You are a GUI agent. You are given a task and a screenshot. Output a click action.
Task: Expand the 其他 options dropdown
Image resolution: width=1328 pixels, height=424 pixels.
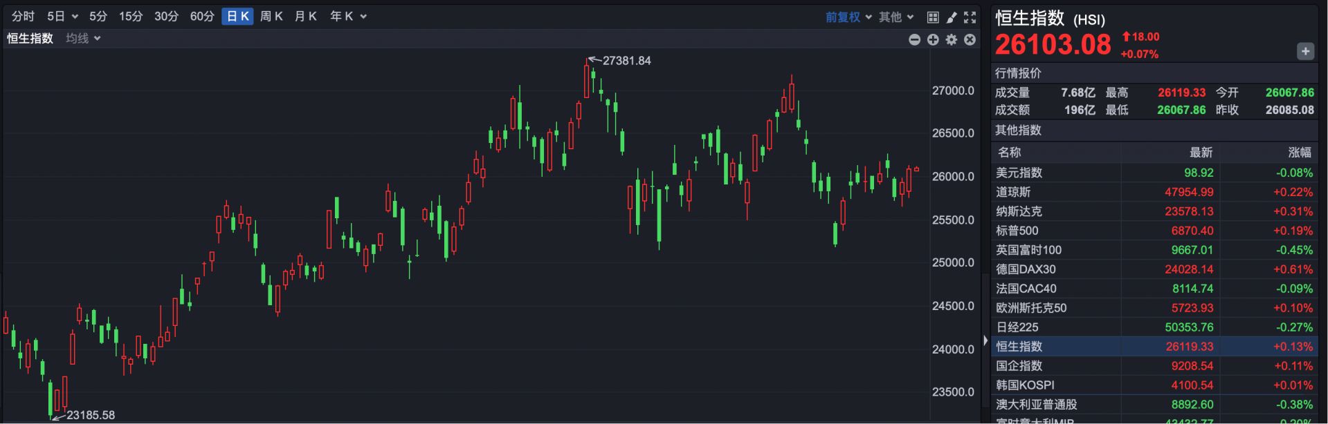point(896,17)
